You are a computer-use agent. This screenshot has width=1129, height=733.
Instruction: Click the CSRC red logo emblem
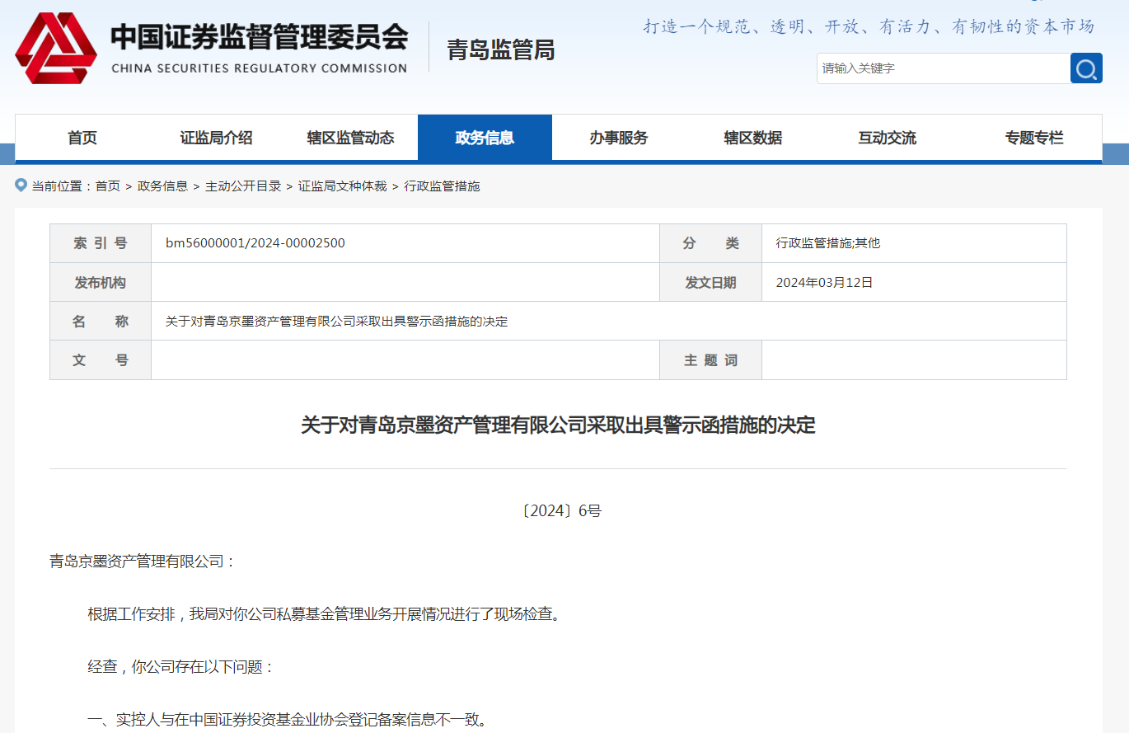point(56,48)
